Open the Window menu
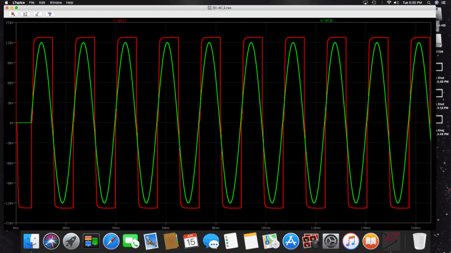This screenshot has width=451, height=253. click(55, 3)
